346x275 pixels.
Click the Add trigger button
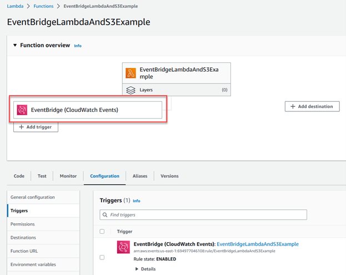pos(36,127)
